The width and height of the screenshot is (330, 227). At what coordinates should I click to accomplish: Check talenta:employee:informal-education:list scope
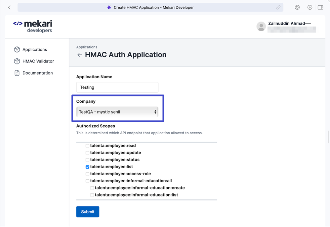coord(92,195)
